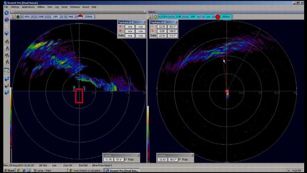Click the left sonar color palette bar

(x=11, y=125)
